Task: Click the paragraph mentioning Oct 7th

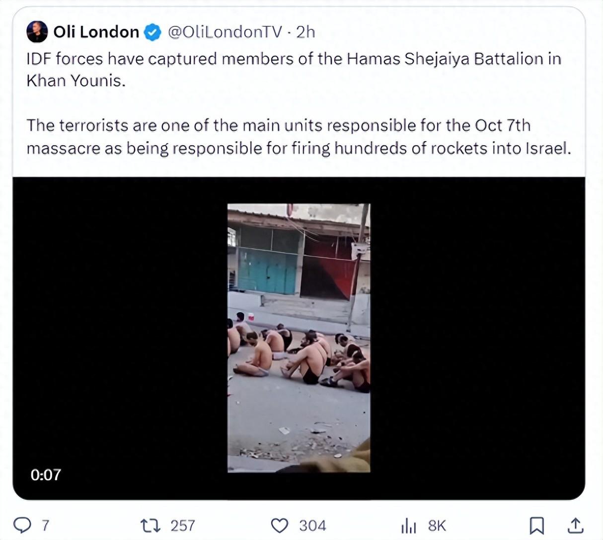Action: pyautogui.click(x=299, y=137)
